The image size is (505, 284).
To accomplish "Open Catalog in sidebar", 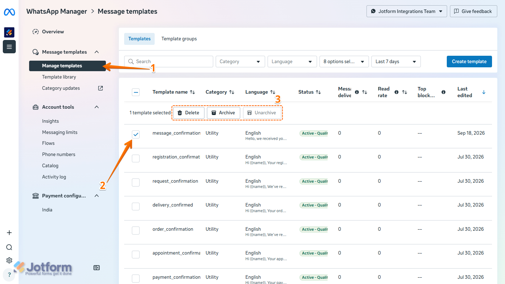I will pos(50,165).
